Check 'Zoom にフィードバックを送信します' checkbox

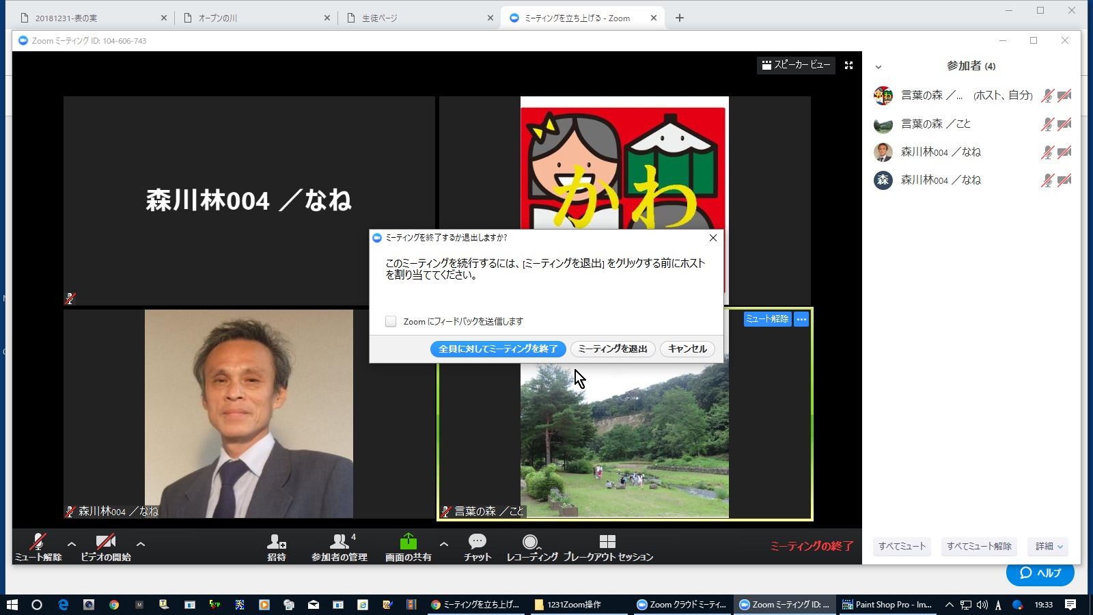[391, 321]
